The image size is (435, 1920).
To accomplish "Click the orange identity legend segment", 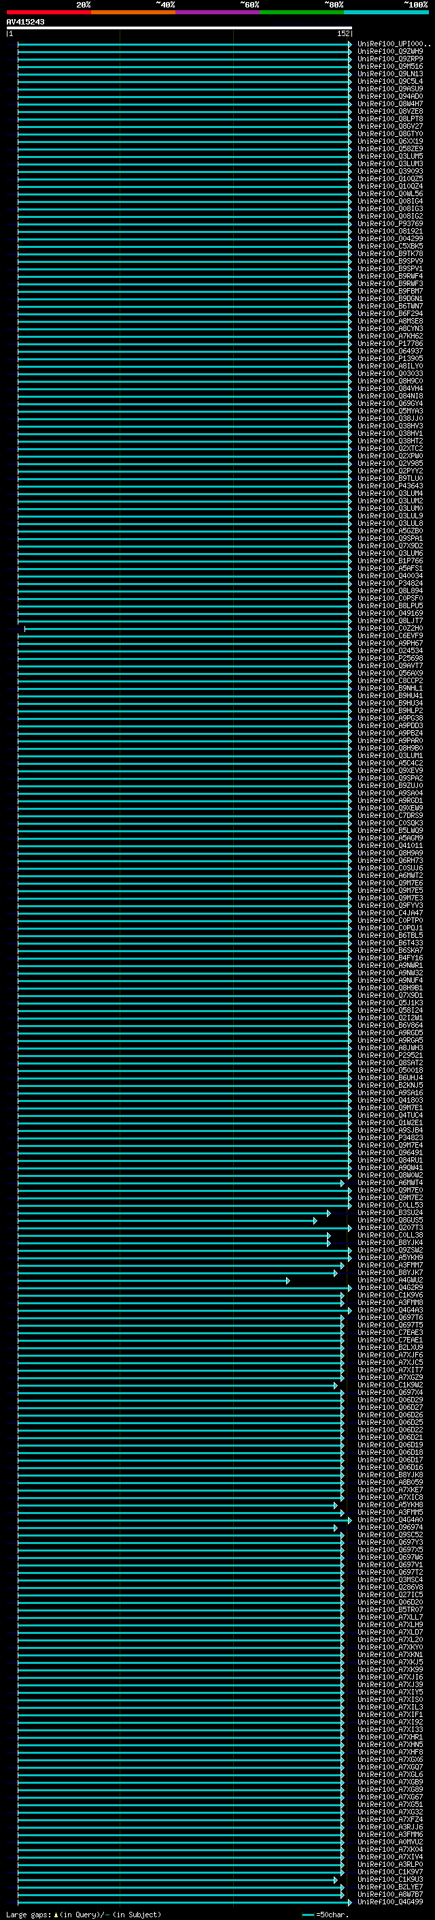I will 133,13.
